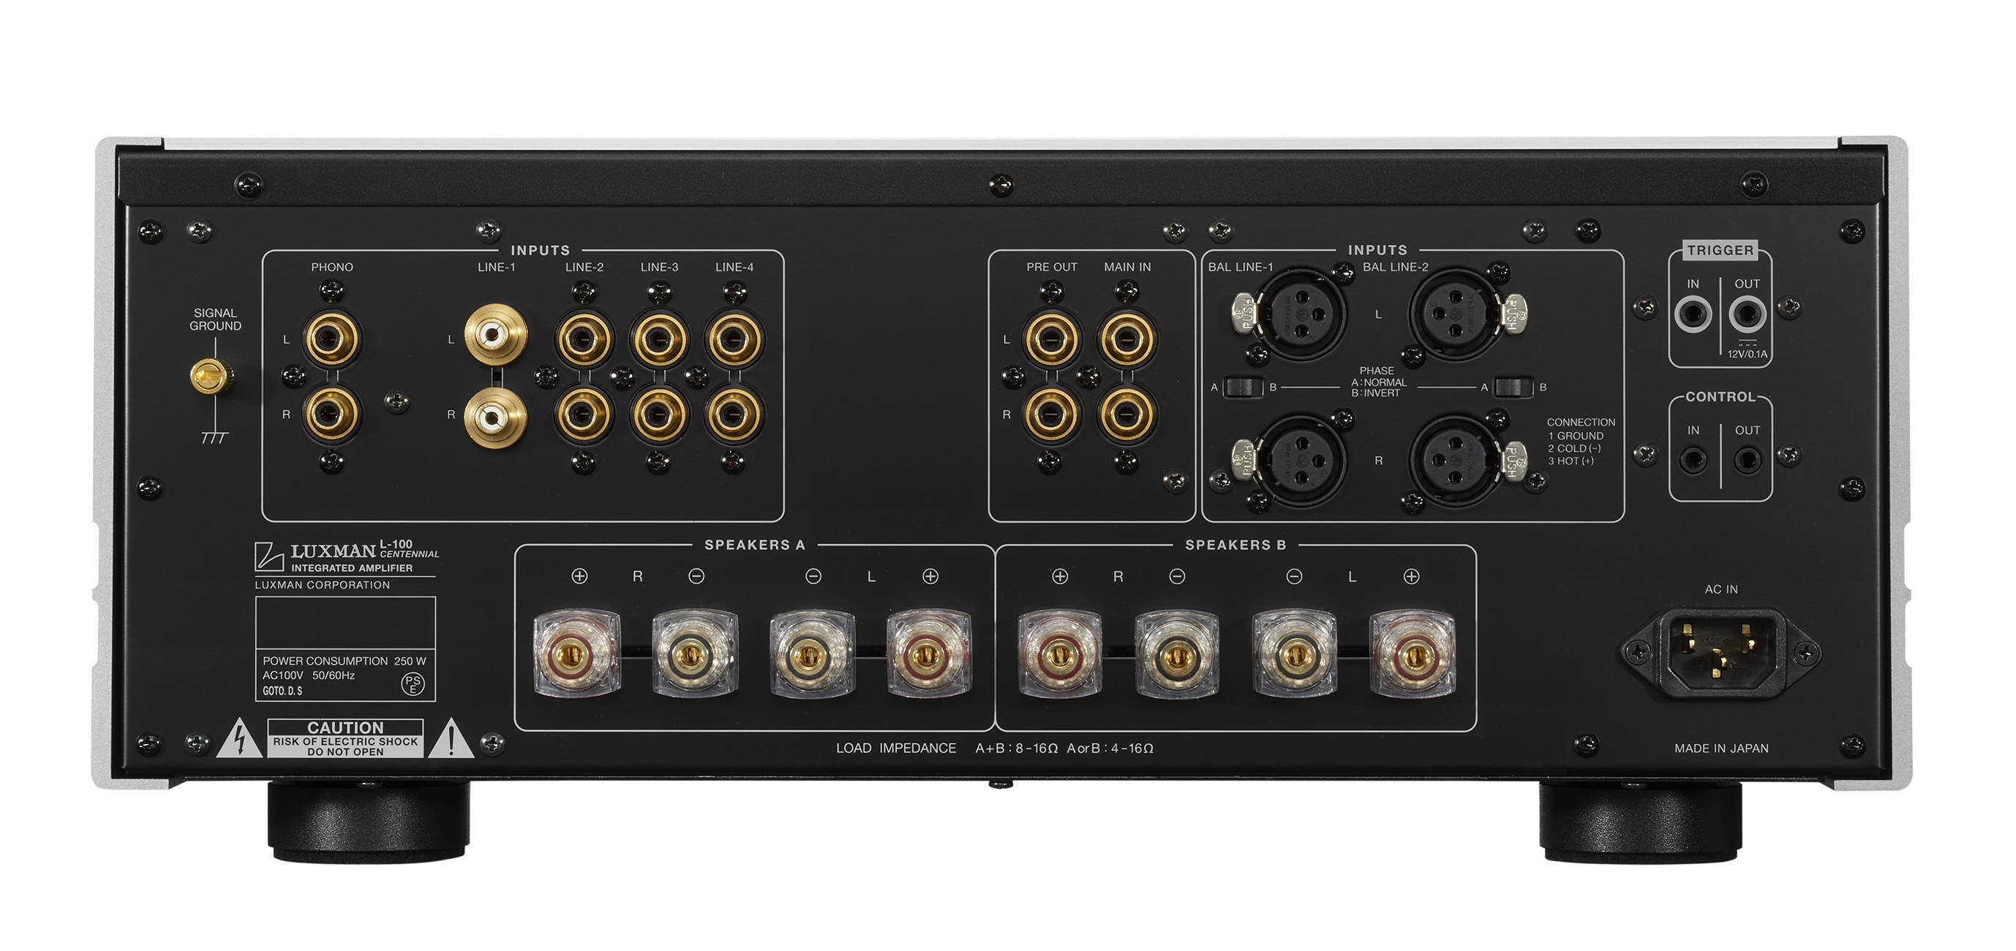Click the Bal Line-1 left XLR socket
Screen dimensions: 2016x951
click(x=1301, y=314)
